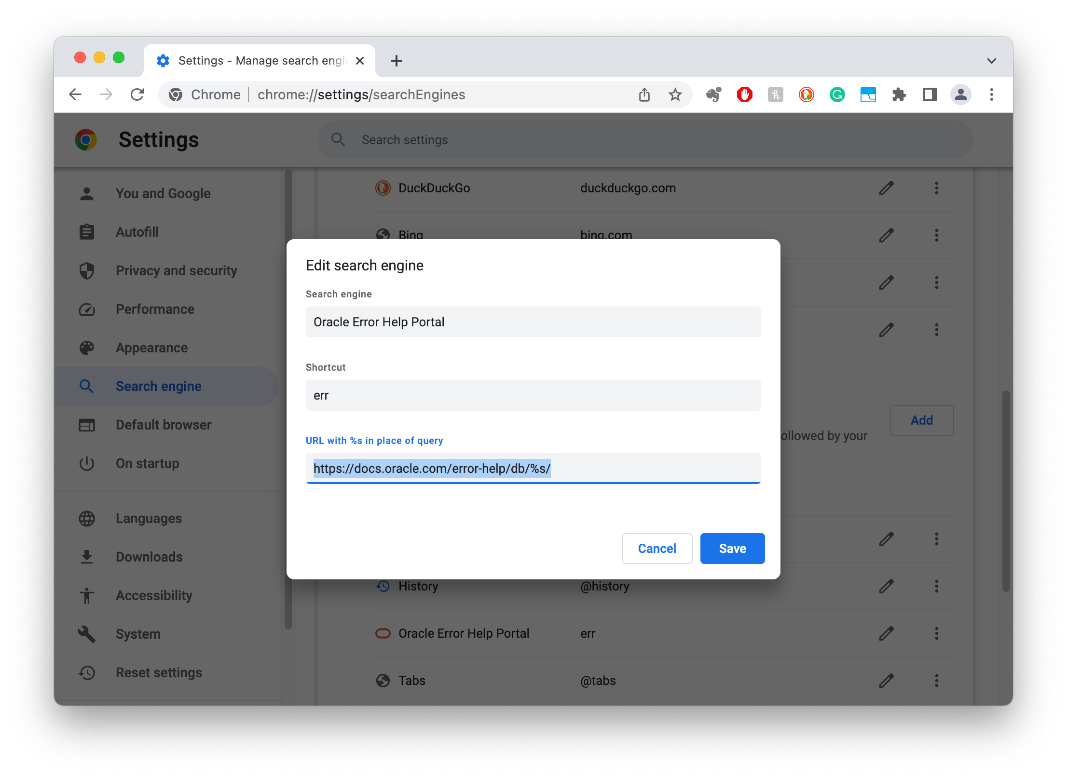Click the URL with %s input field
Image resolution: width=1067 pixels, height=777 pixels.
tap(533, 468)
